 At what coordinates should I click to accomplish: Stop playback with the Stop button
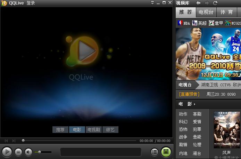click(18, 152)
